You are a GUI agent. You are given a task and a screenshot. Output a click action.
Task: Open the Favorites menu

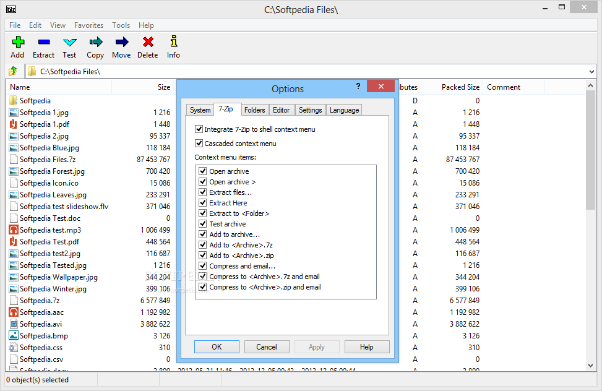tap(88, 25)
